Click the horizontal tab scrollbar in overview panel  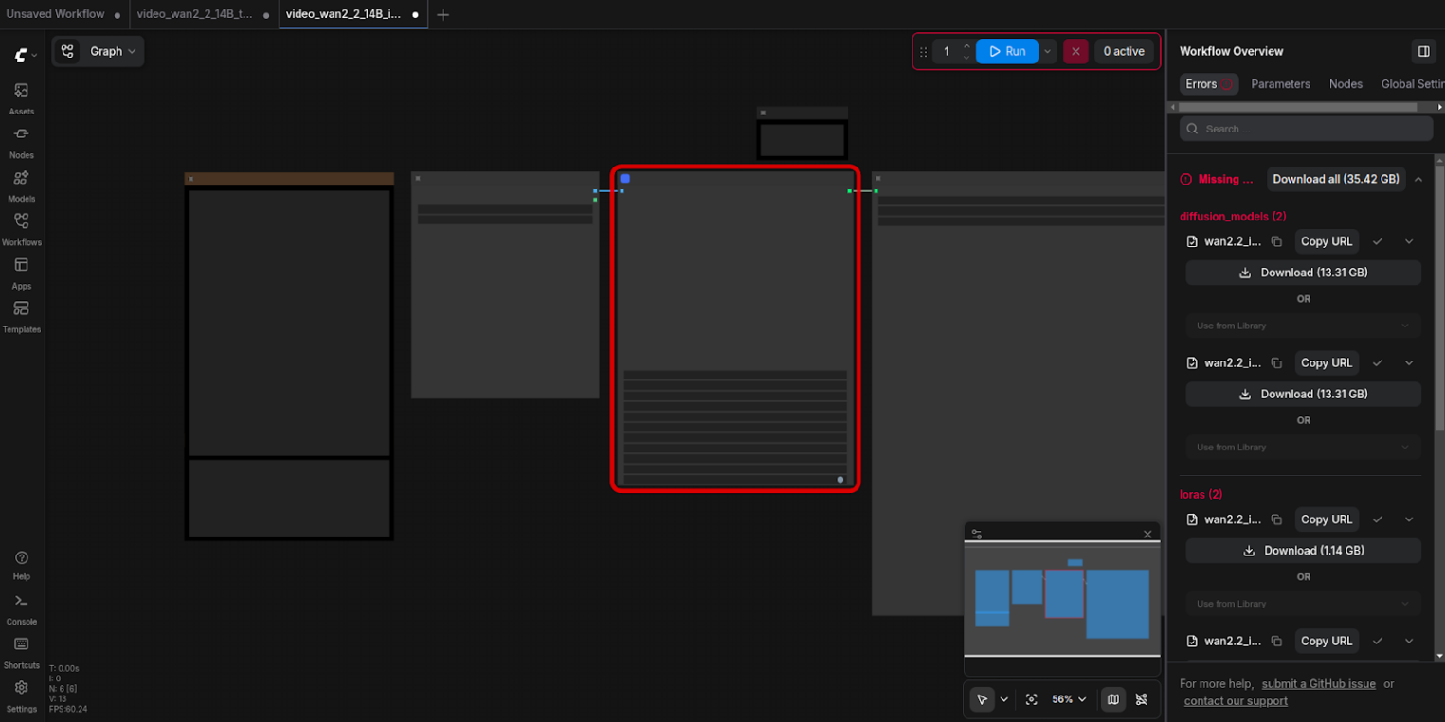(1298, 107)
